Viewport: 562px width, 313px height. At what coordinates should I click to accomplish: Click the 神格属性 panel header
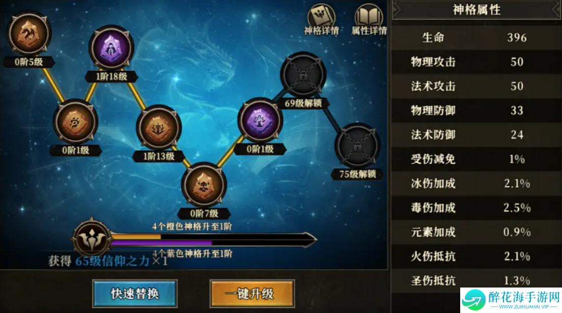476,10
